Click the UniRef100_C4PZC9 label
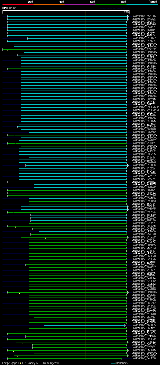Viewport: 160px width, 365px height. (x=143, y=237)
